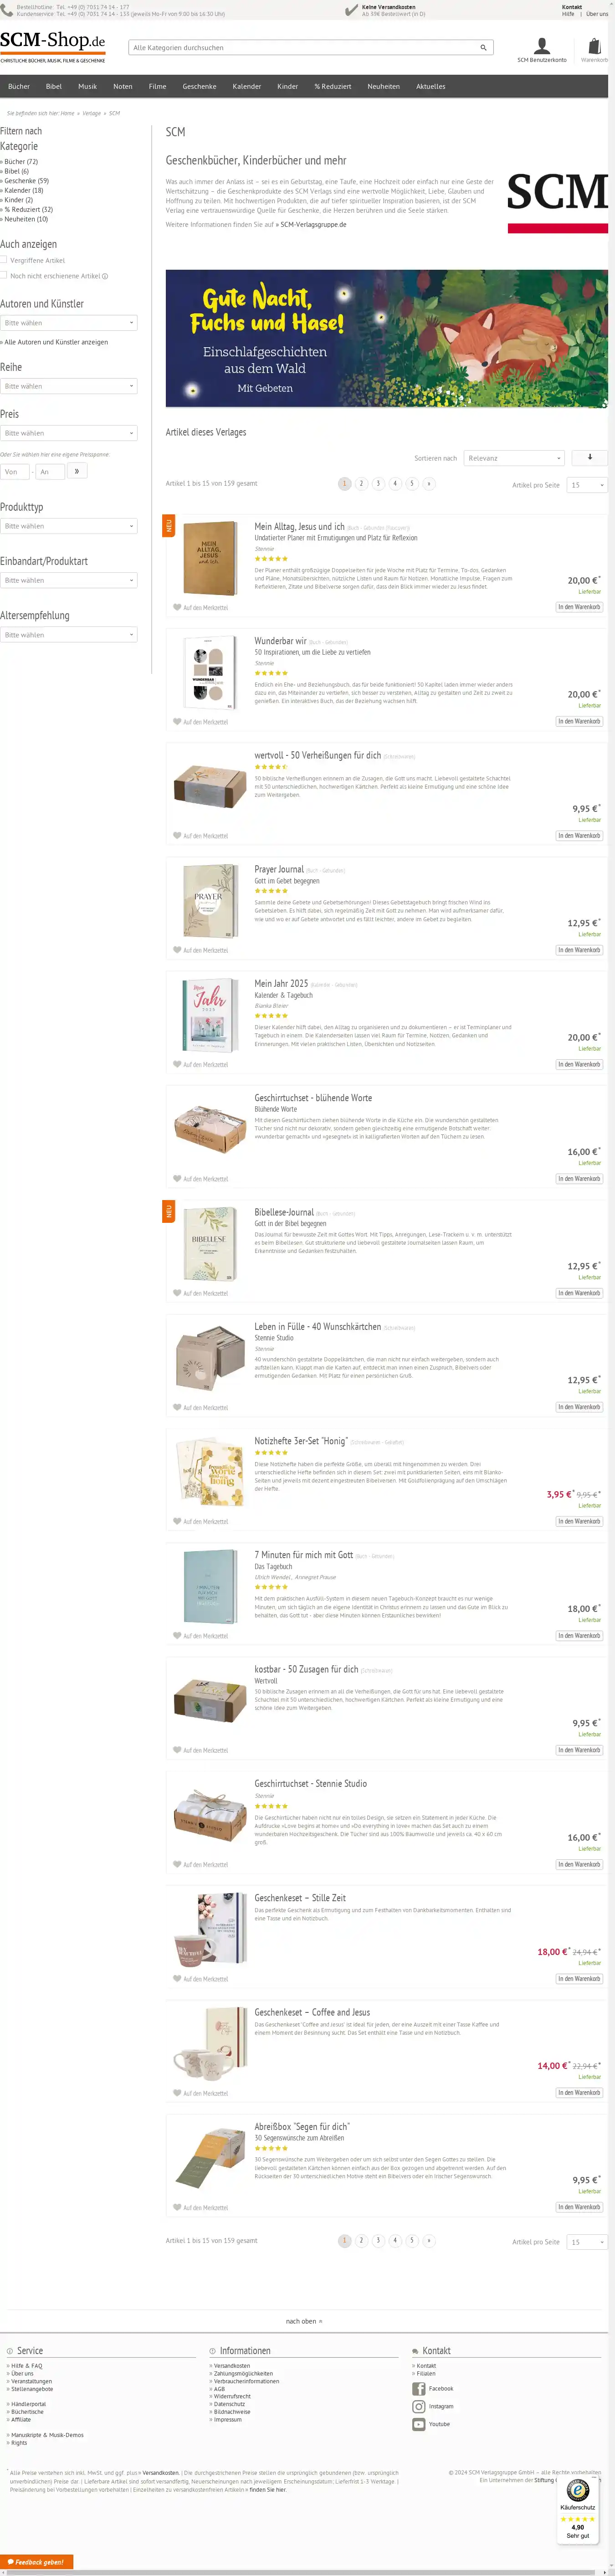Image resolution: width=615 pixels, height=2576 pixels.
Task: Click the Facebook icon in footer
Action: 419,2388
